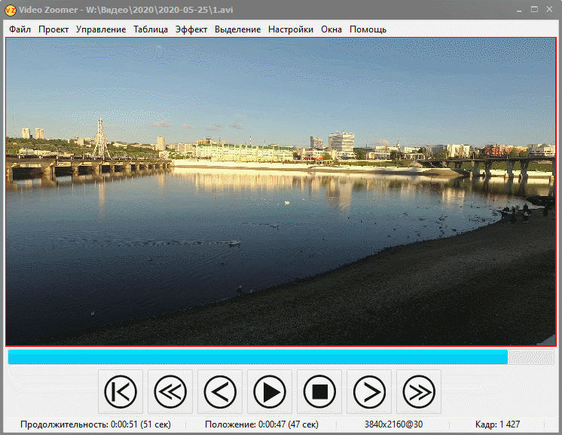Click the blue video position progress bar
Image resolution: width=562 pixels, height=435 pixels.
click(281, 357)
